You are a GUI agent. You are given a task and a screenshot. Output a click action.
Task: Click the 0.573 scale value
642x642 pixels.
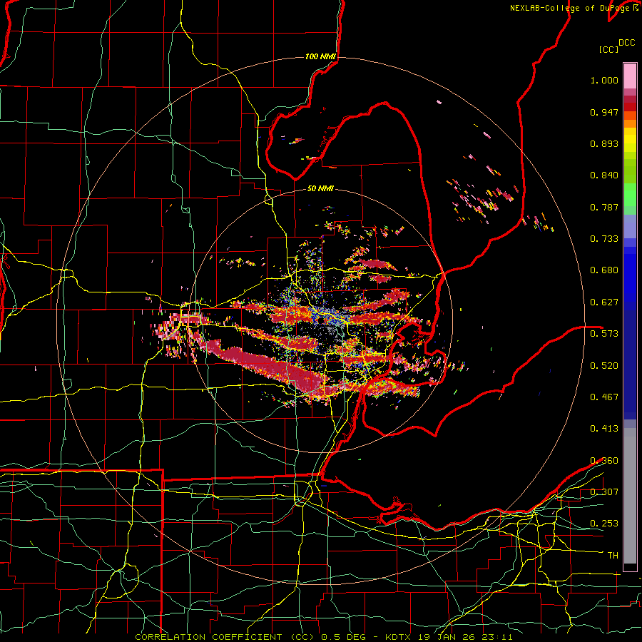point(604,334)
